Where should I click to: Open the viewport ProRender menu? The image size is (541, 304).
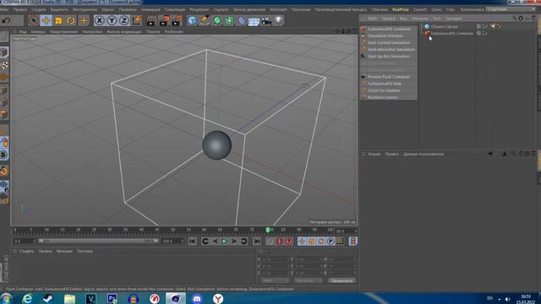pos(174,32)
